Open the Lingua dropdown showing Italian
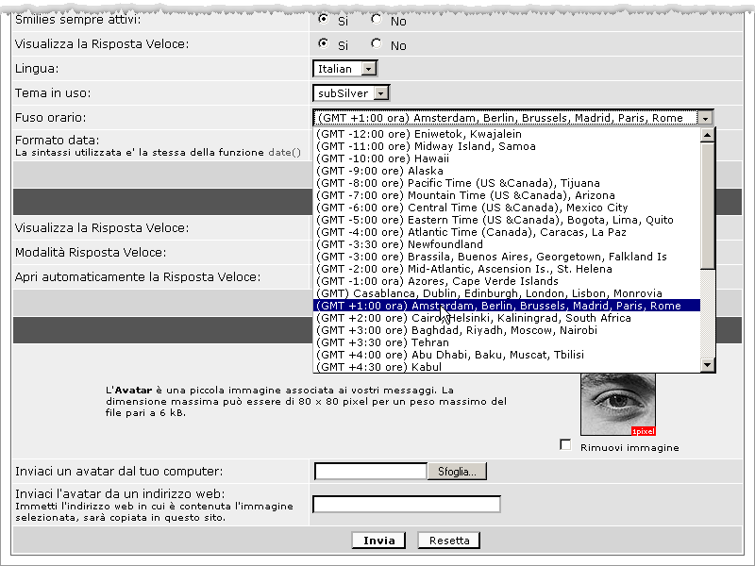The width and height of the screenshot is (755, 566). coord(368,69)
